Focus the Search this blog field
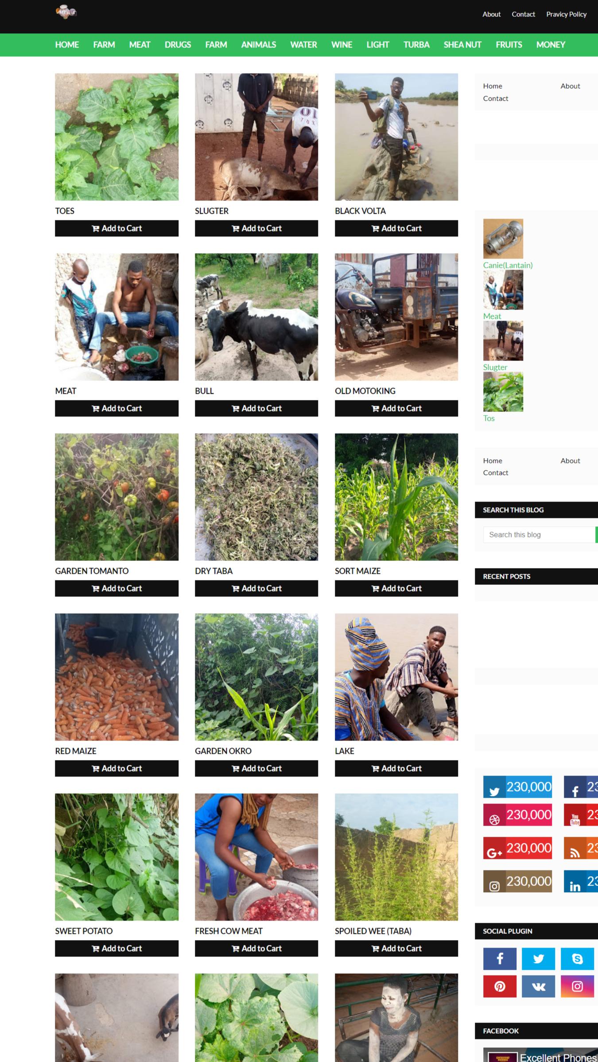 tap(539, 535)
